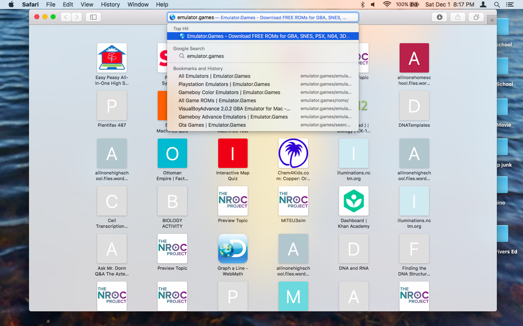The height and width of the screenshot is (326, 523).
Task: Open the Safari menu
Action: coord(30,4)
